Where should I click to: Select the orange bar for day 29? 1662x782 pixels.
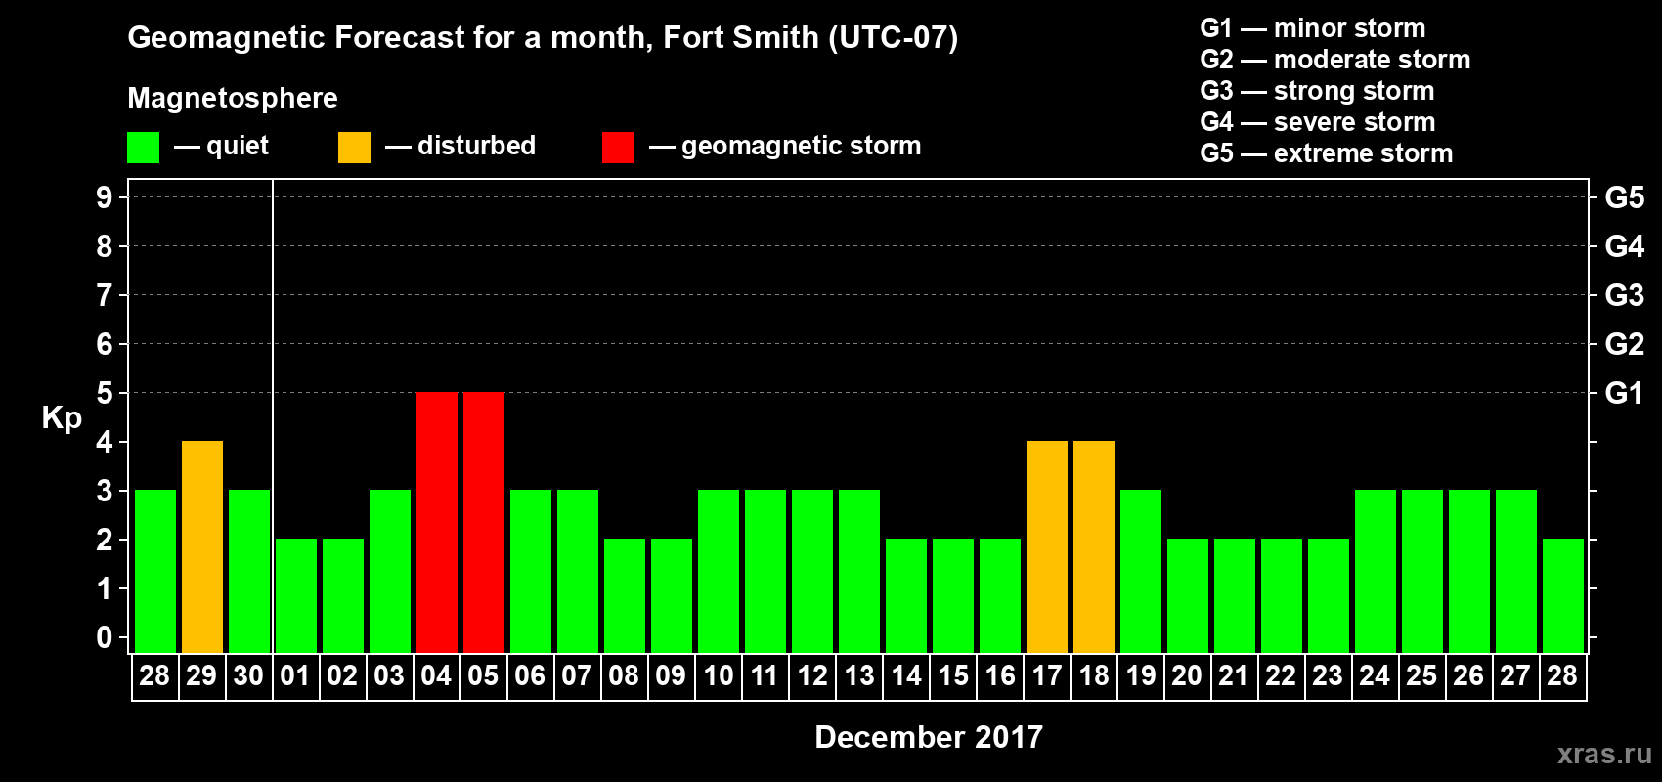[x=202, y=547]
